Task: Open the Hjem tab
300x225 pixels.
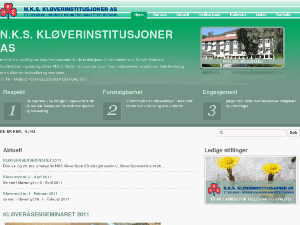Action: [139, 15]
